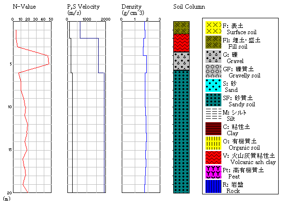Click the N-value peak near 5 m depth
This screenshot has height=204, width=282.
point(49,64)
